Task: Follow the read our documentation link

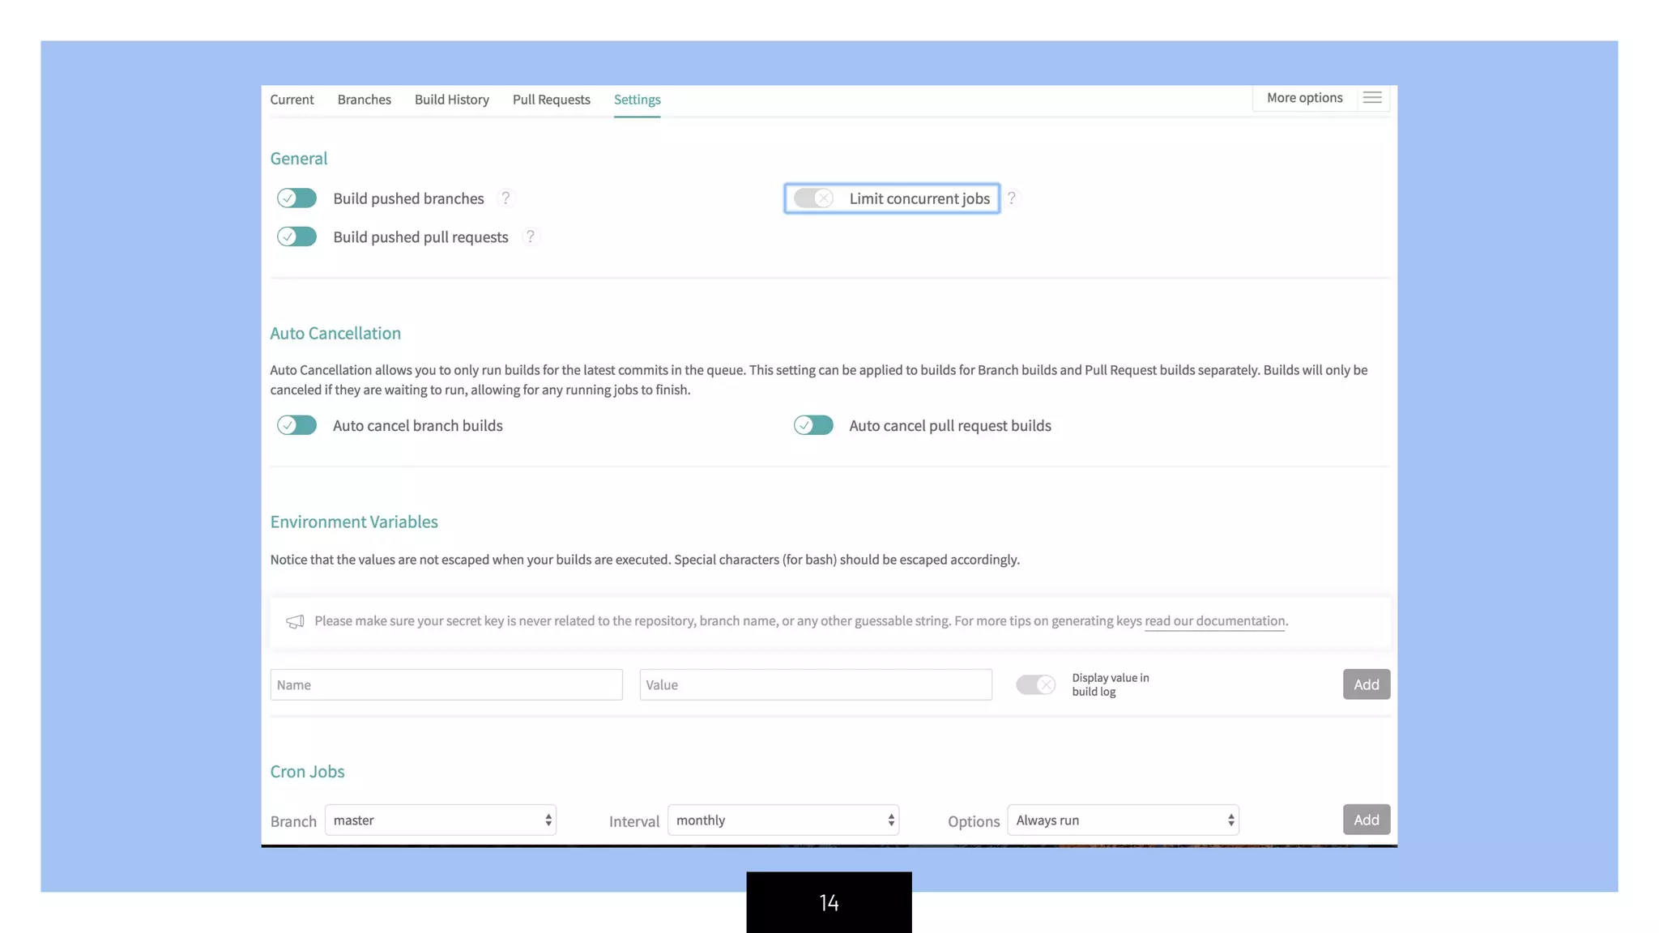Action: pyautogui.click(x=1214, y=621)
